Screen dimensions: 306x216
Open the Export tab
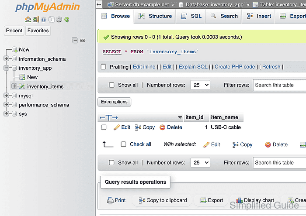(291, 16)
